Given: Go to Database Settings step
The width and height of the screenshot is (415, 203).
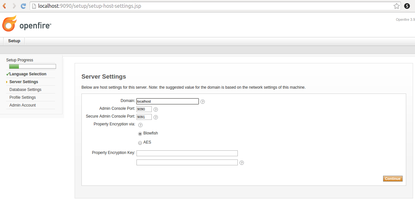Looking at the screenshot, I should click(25, 90).
